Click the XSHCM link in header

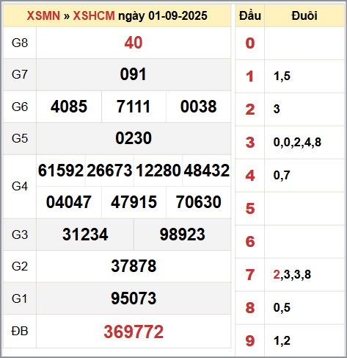click(94, 15)
